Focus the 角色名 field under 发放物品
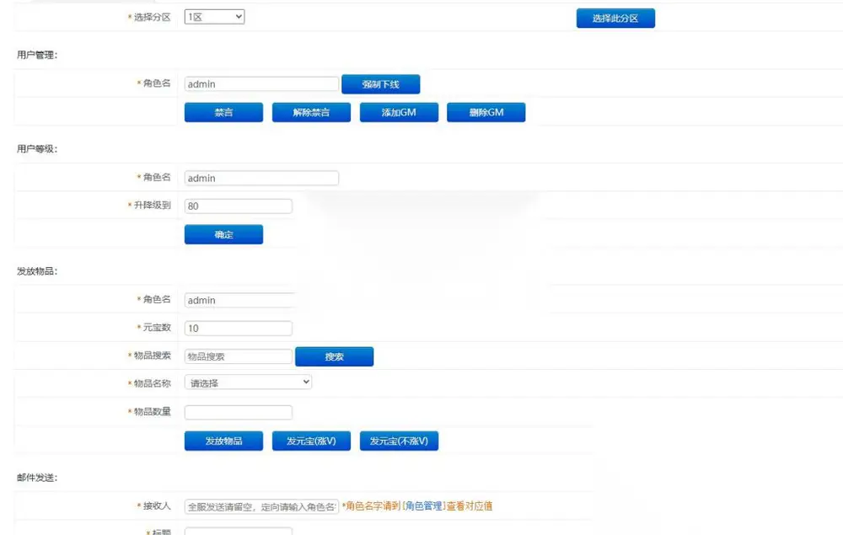The height and width of the screenshot is (535, 843). point(241,300)
